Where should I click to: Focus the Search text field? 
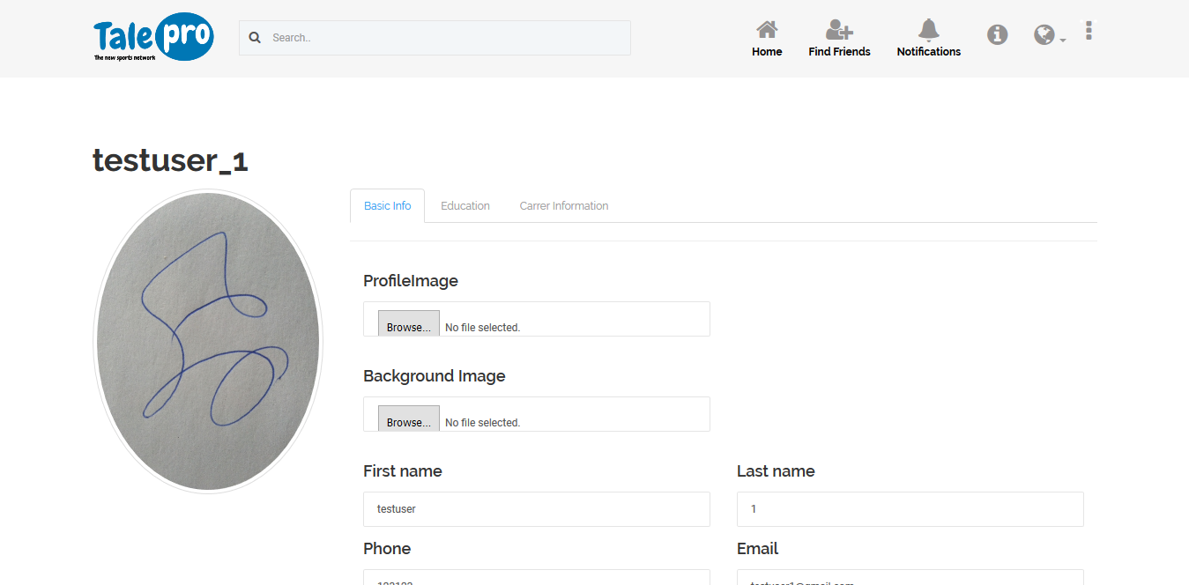(435, 38)
